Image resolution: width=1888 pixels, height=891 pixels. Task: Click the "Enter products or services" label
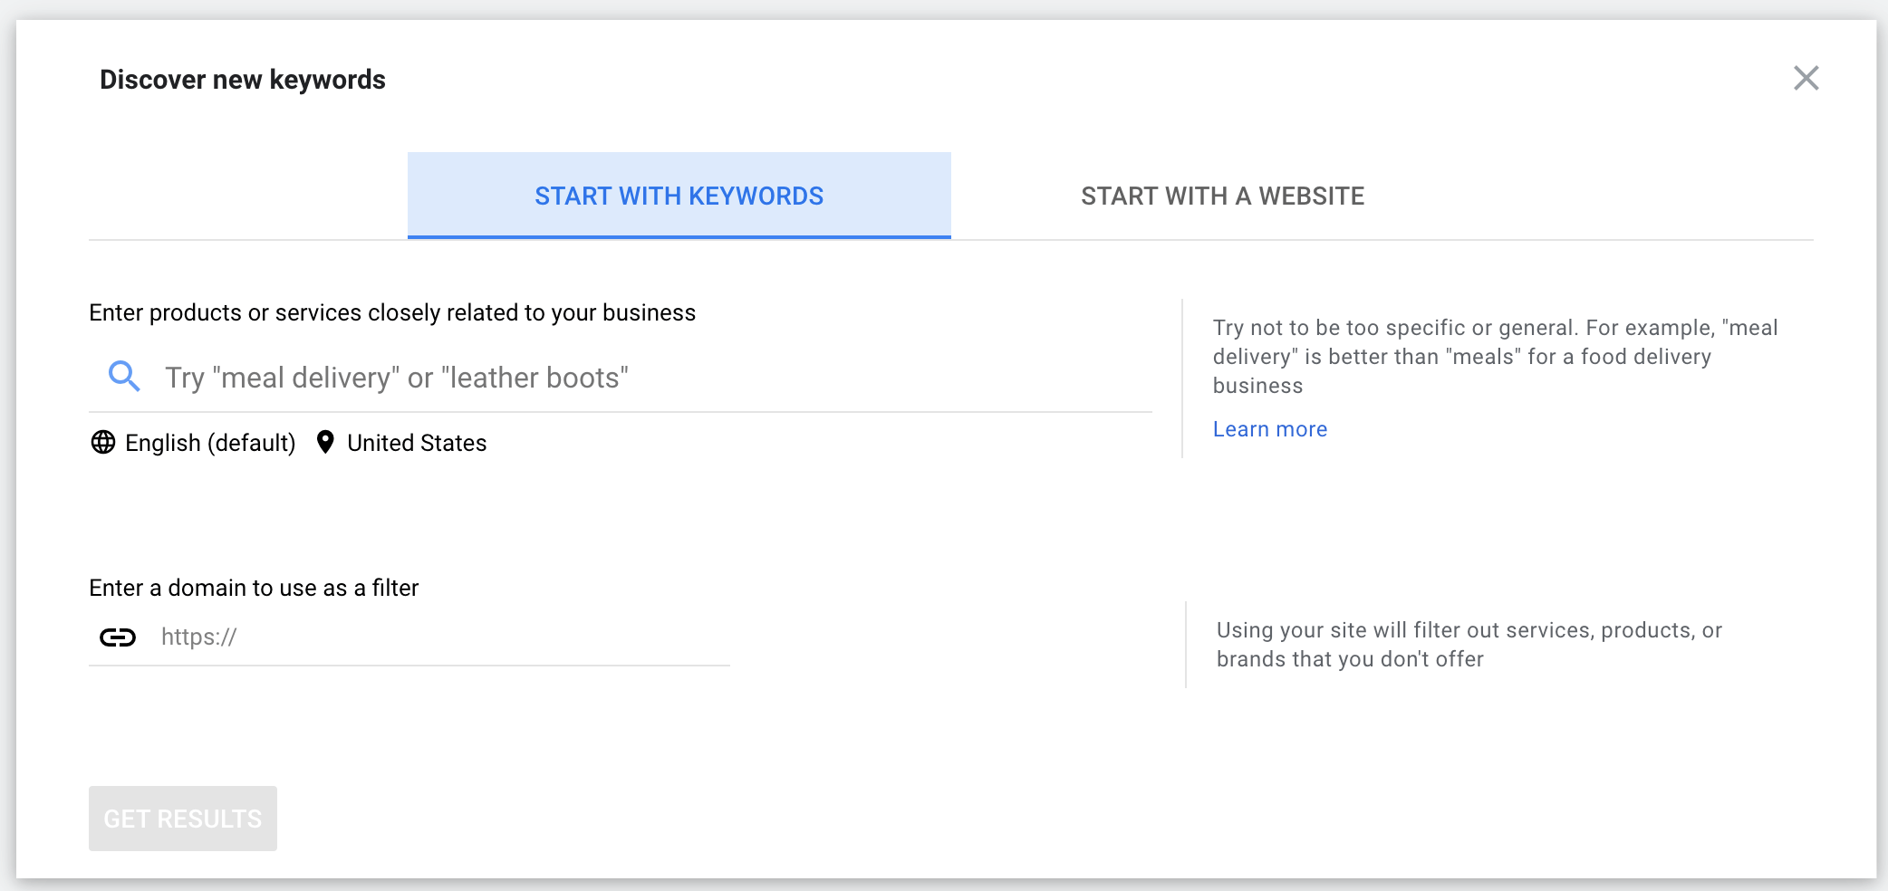coord(392,312)
